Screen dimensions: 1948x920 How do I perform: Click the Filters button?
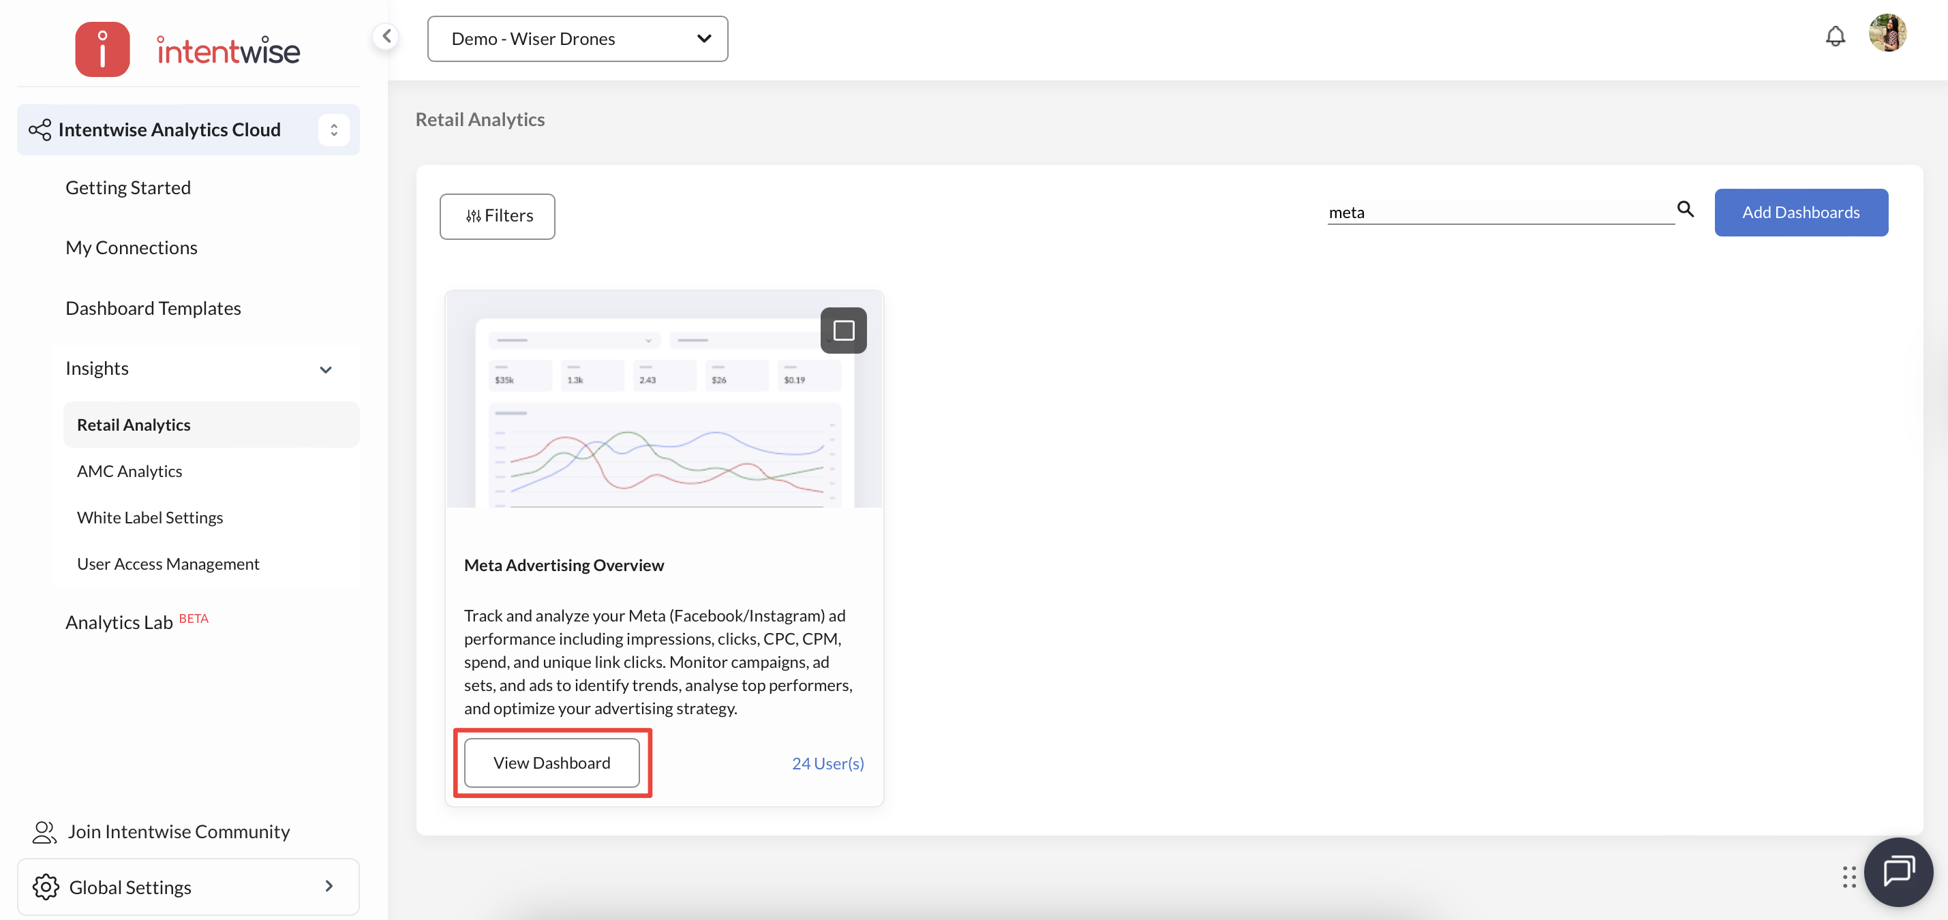pyautogui.click(x=498, y=216)
